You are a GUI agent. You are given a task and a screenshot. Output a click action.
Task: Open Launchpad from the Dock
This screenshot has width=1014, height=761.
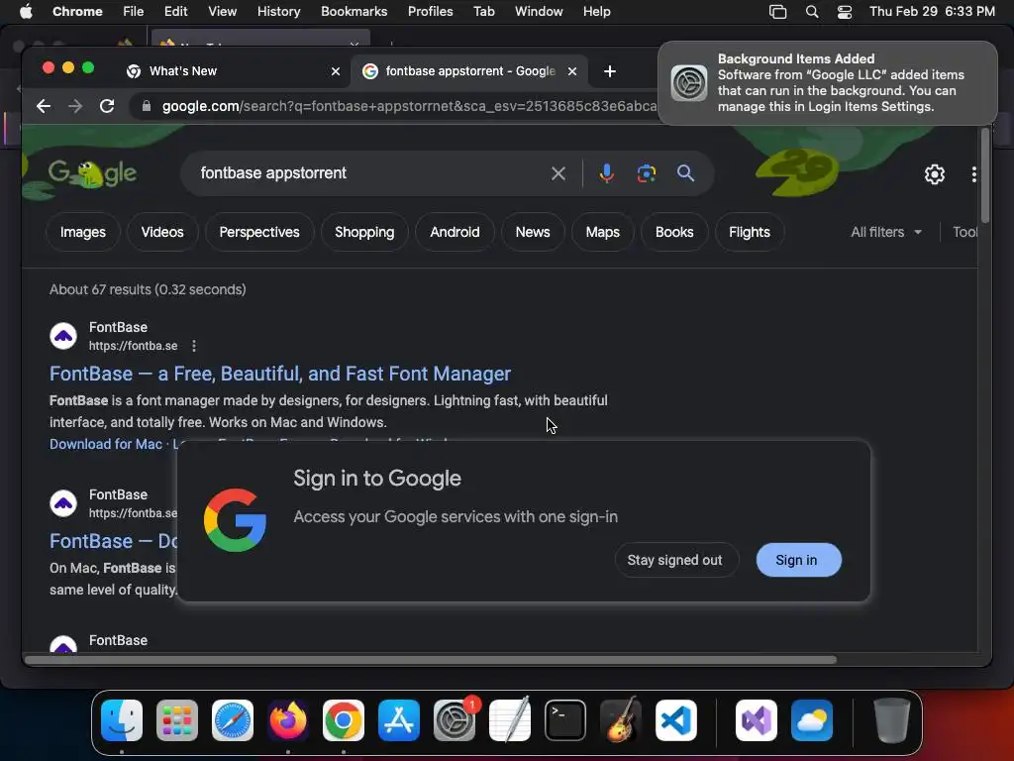pyautogui.click(x=177, y=720)
